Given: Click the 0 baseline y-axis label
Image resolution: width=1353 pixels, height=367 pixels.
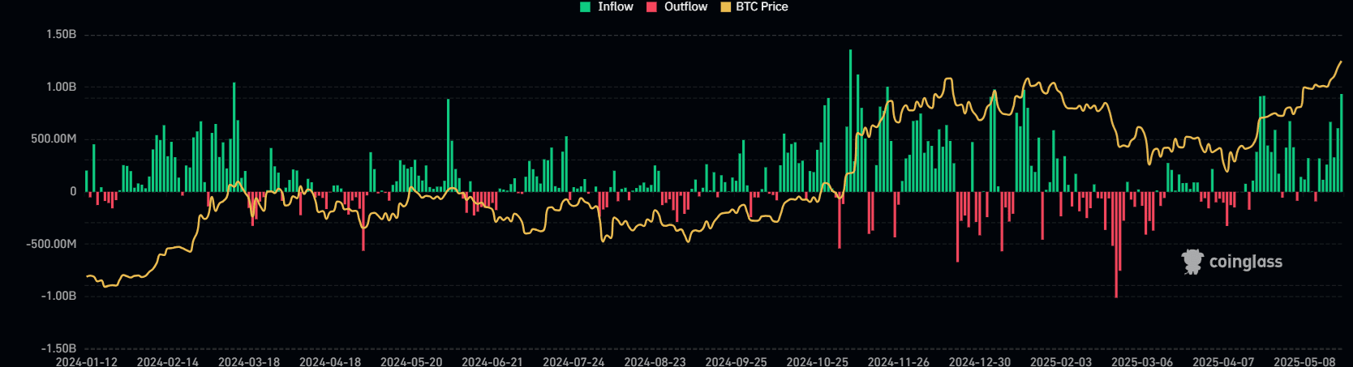Looking at the screenshot, I should point(73,192).
